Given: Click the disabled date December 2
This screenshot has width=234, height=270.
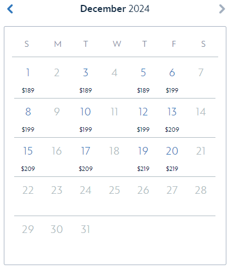Looking at the screenshot, I should click(x=57, y=72).
